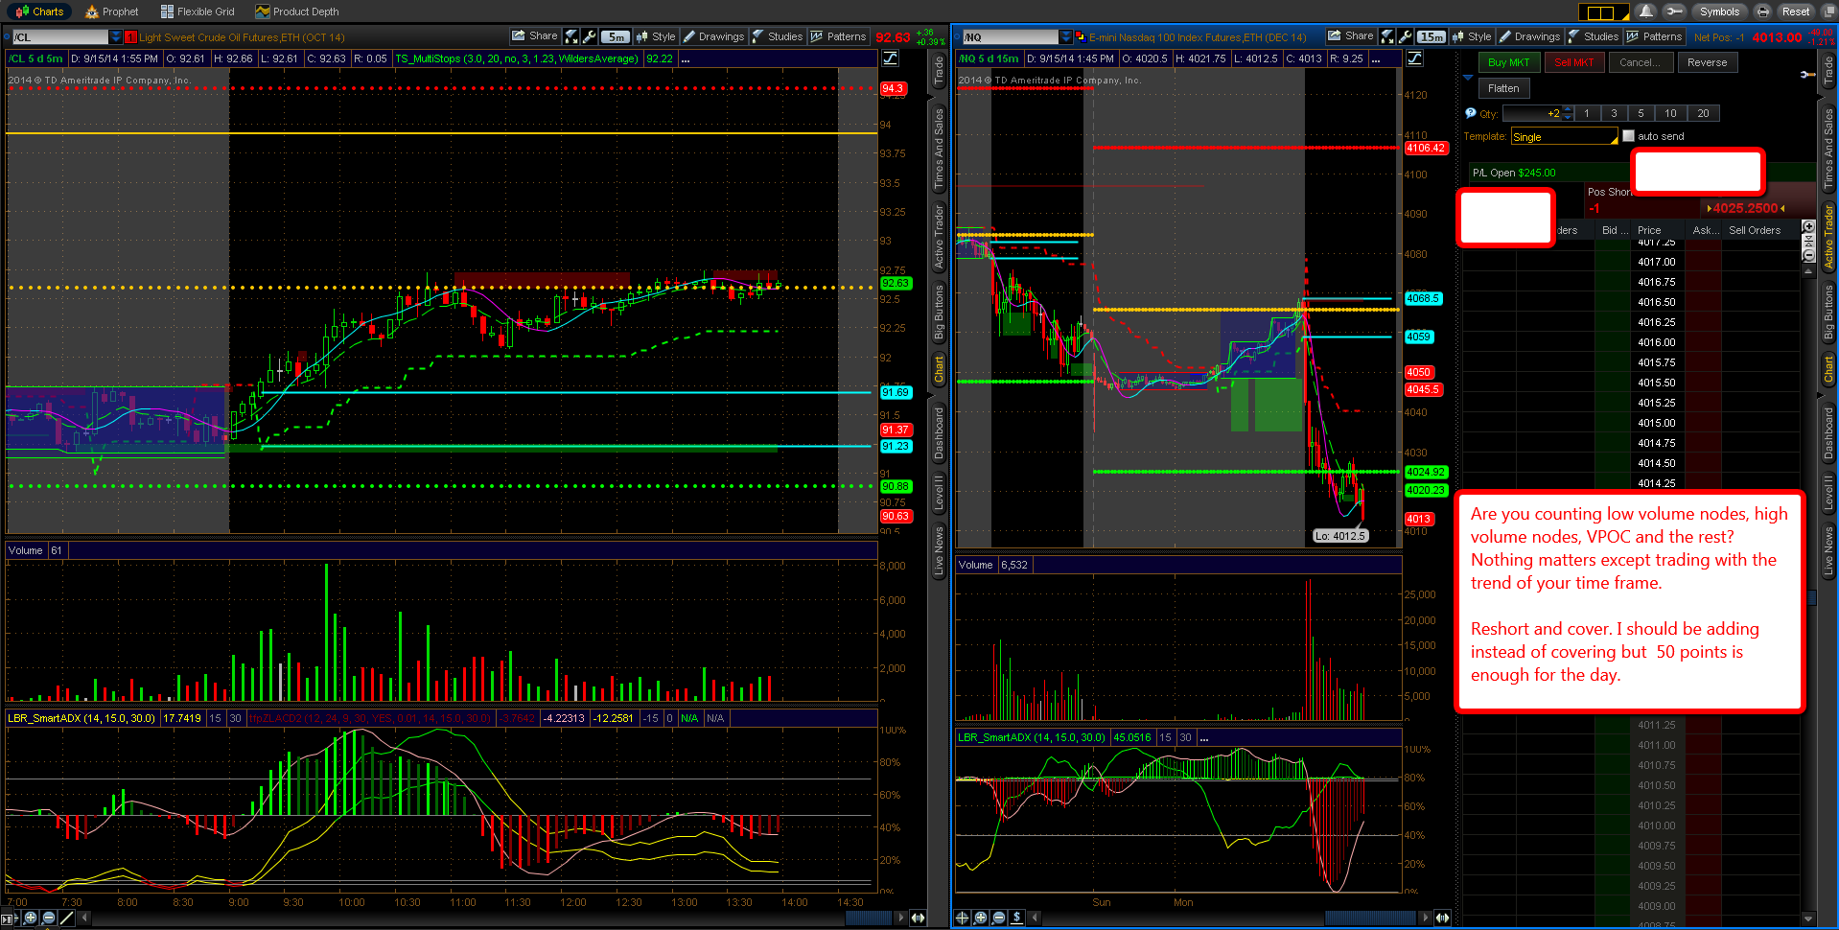Toggle the /NQ chart scale mode icon
This screenshot has width=1839, height=930.
[1414, 58]
